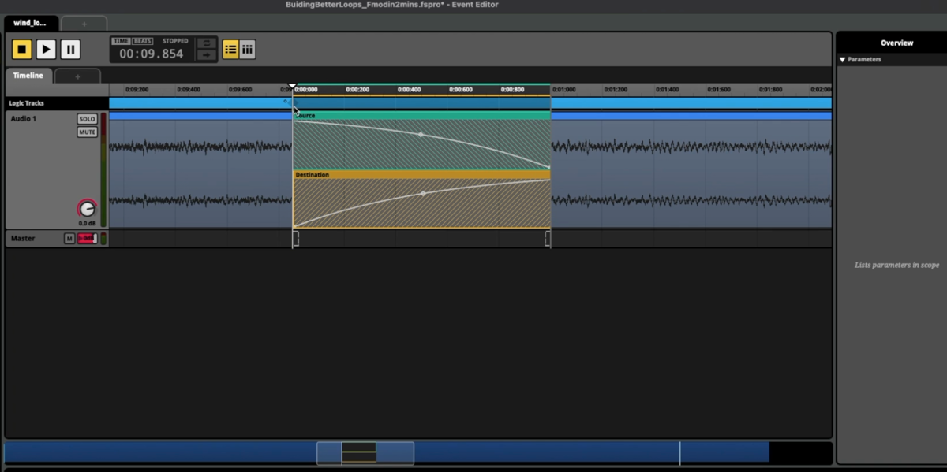
Task: Click the Overview panel header
Action: coord(896,43)
